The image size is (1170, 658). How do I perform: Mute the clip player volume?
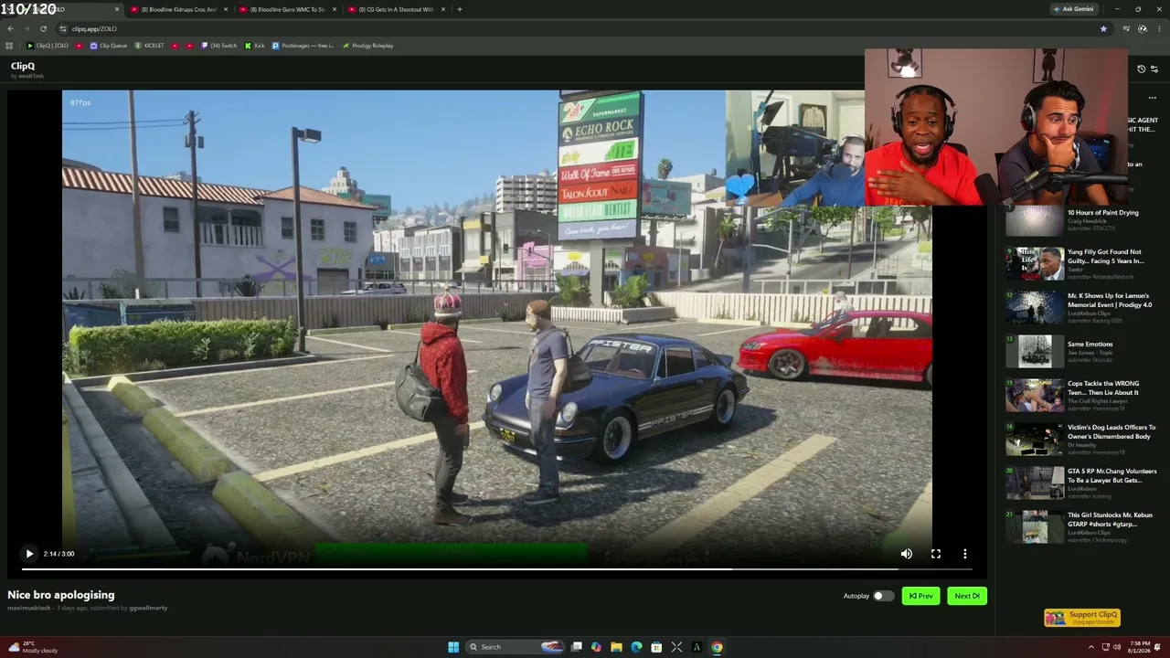(x=906, y=554)
